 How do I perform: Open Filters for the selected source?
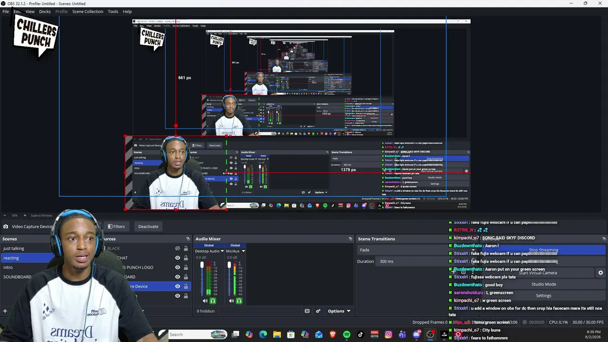point(116,227)
